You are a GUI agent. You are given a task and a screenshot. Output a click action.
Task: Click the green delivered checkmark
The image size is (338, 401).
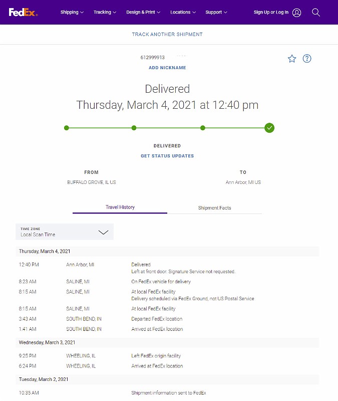tap(269, 128)
